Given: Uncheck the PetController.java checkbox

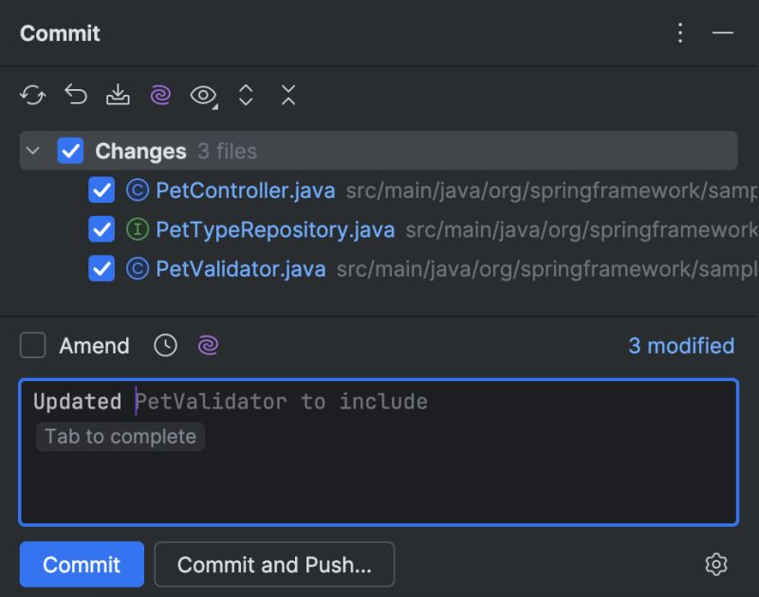Looking at the screenshot, I should [102, 190].
